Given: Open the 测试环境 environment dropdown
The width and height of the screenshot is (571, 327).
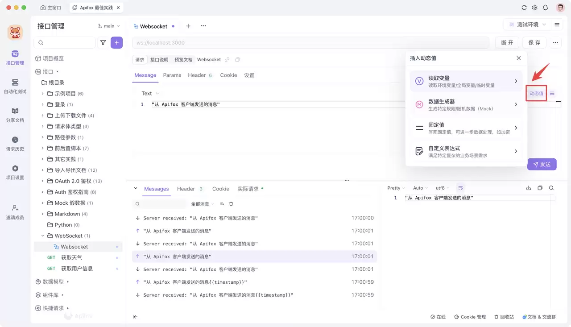Looking at the screenshot, I should (527, 25).
